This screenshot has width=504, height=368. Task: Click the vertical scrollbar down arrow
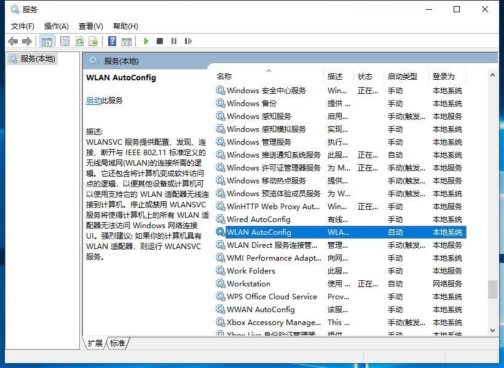[493, 331]
